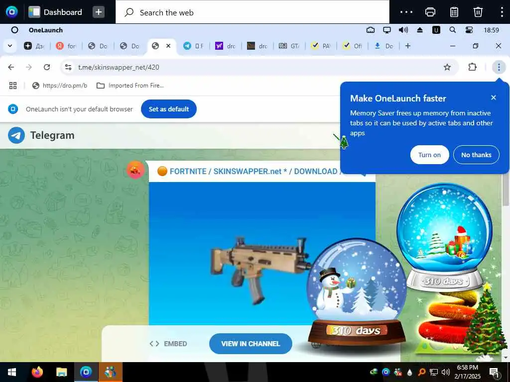Click VIEW IN CHANNEL button
The width and height of the screenshot is (510, 382).
coord(251,344)
